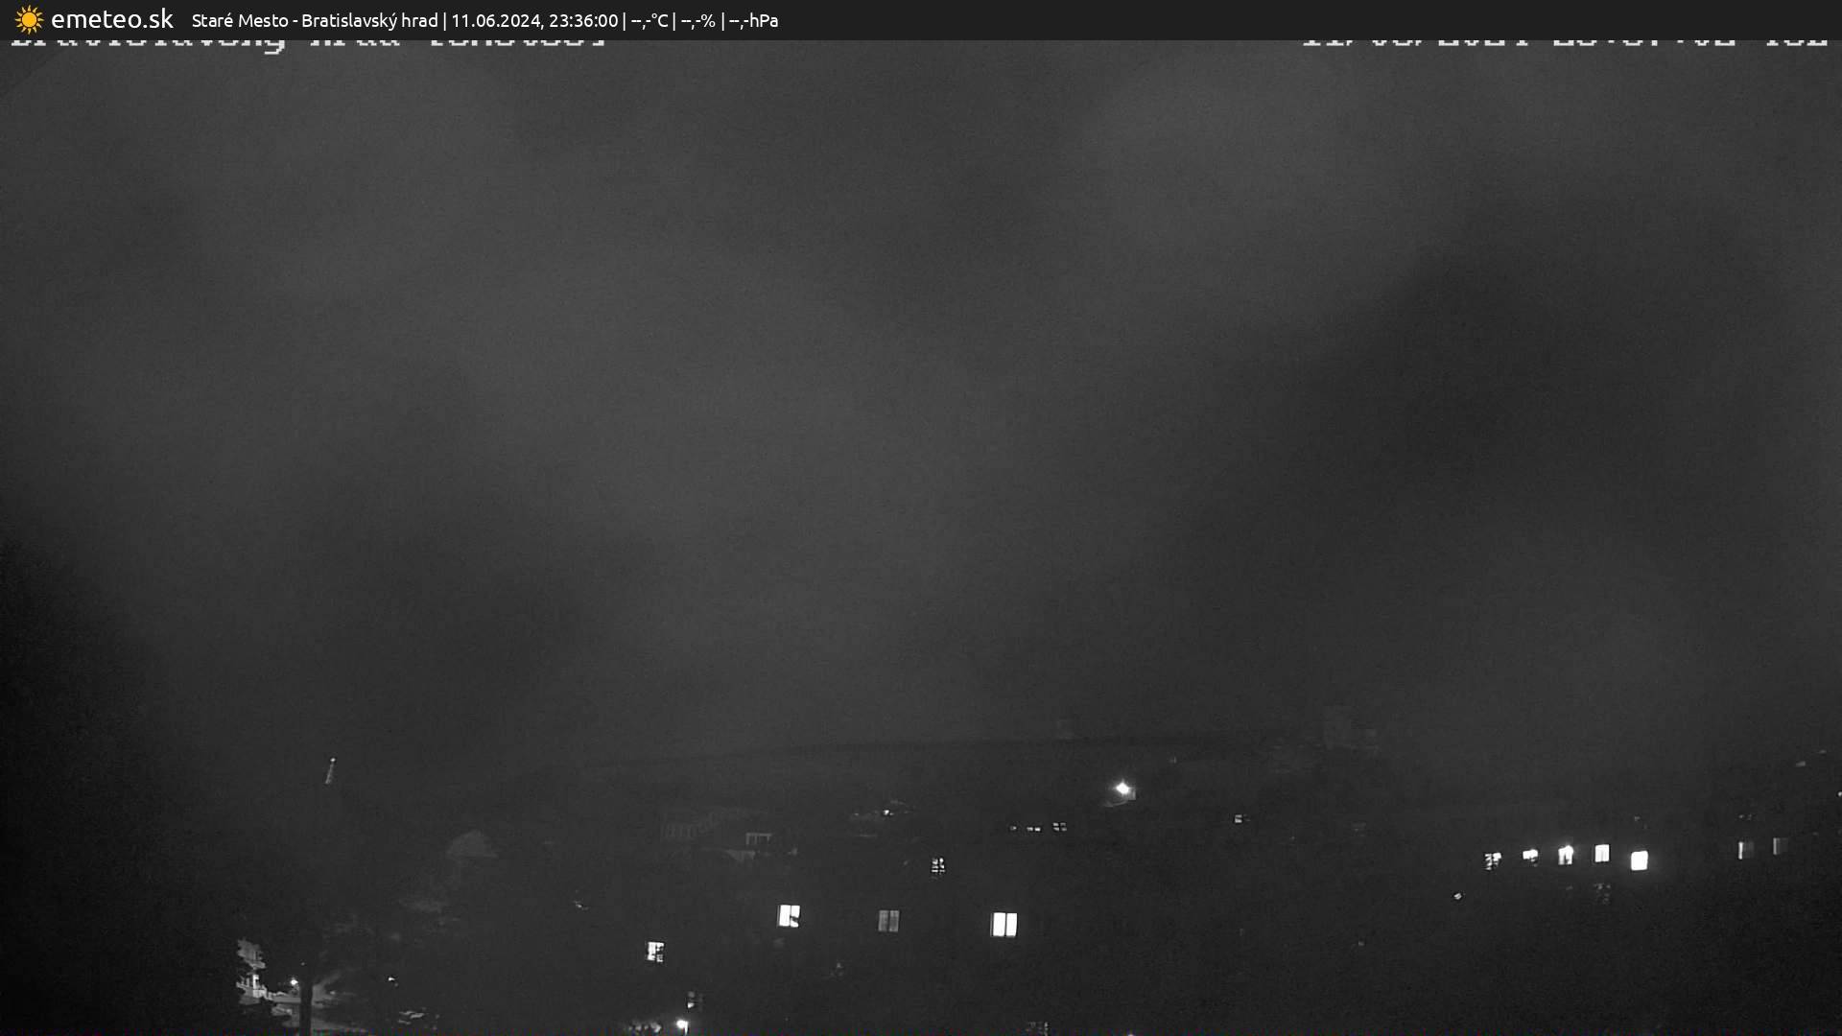
Task: Click the small lit window at lower left-center
Action: tap(655, 952)
